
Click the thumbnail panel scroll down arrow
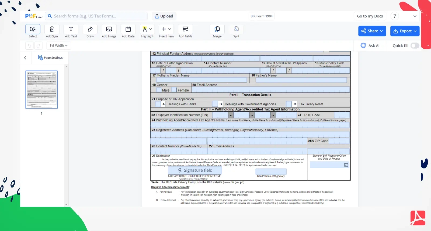click(66, 205)
